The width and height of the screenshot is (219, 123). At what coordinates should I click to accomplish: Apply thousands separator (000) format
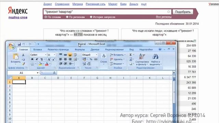pyautogui.click(x=96, y=59)
